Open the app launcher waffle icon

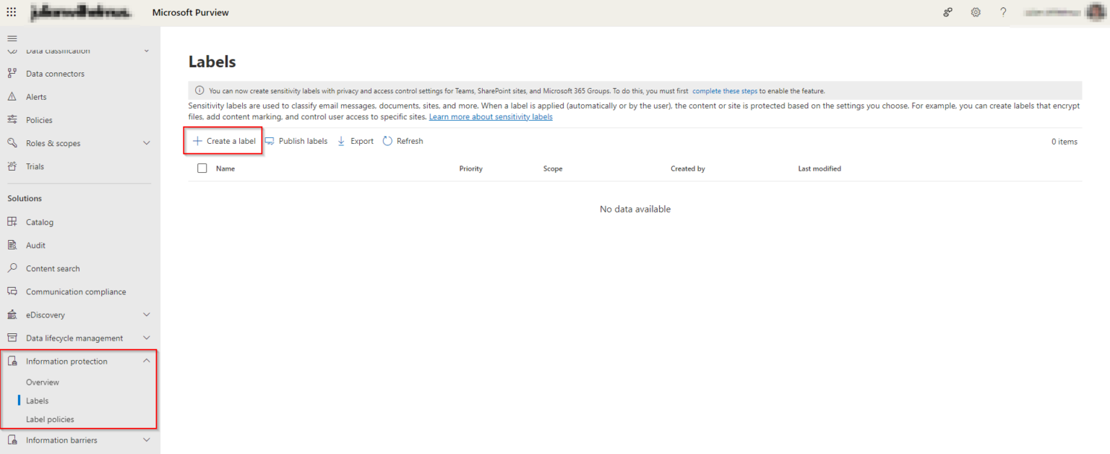[12, 12]
